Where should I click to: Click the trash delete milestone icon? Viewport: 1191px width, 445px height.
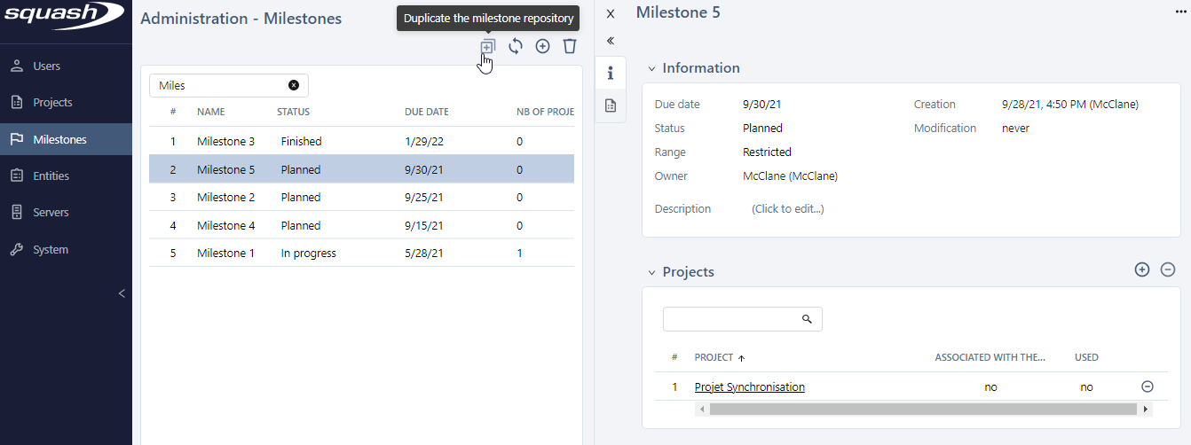[x=570, y=46]
